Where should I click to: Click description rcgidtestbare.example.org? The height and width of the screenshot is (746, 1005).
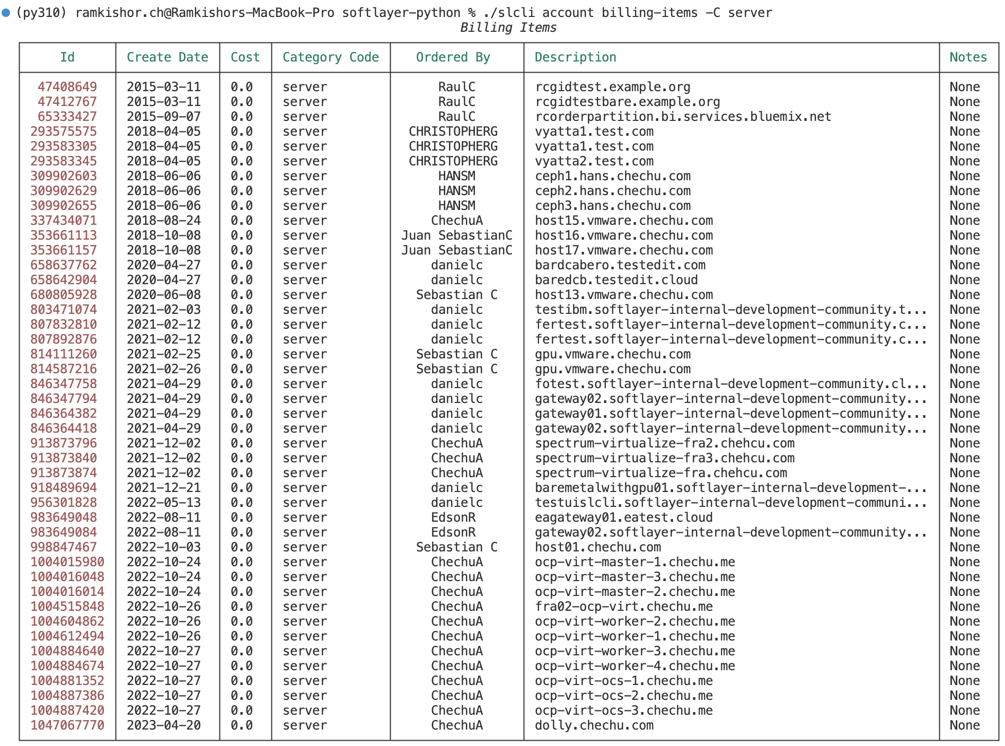tap(628, 102)
